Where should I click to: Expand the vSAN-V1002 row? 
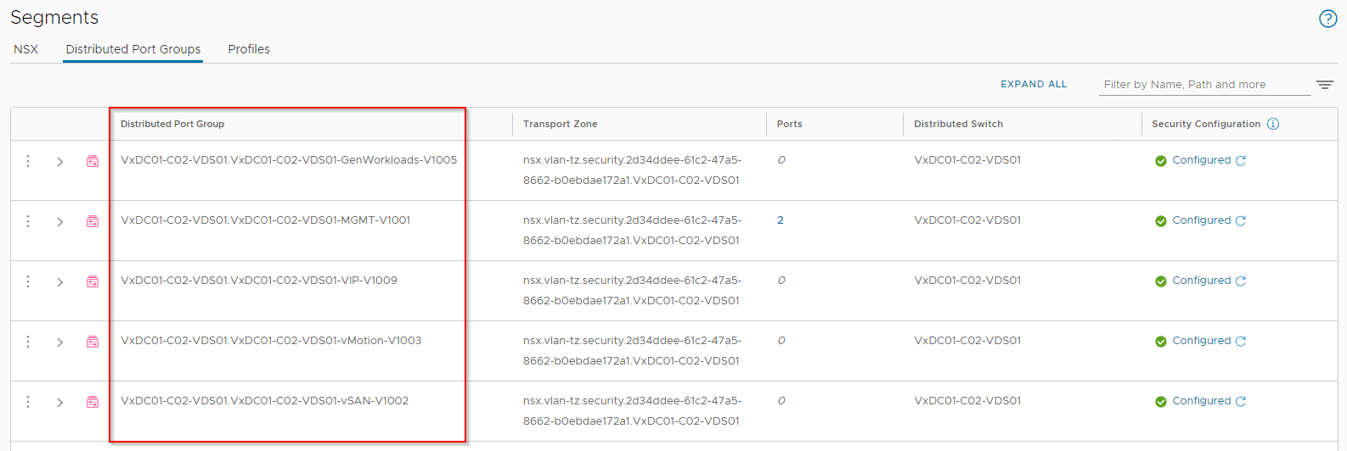(59, 403)
